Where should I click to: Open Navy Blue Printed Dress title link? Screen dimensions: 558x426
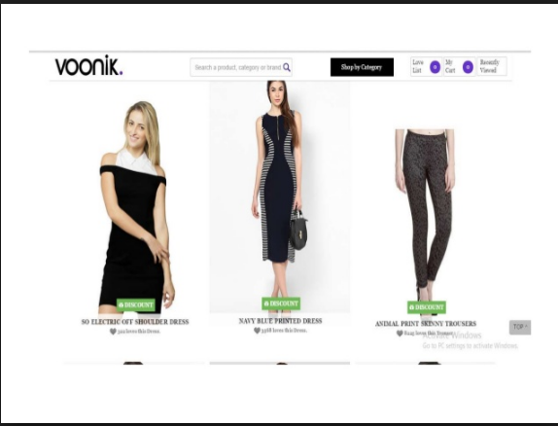click(280, 321)
